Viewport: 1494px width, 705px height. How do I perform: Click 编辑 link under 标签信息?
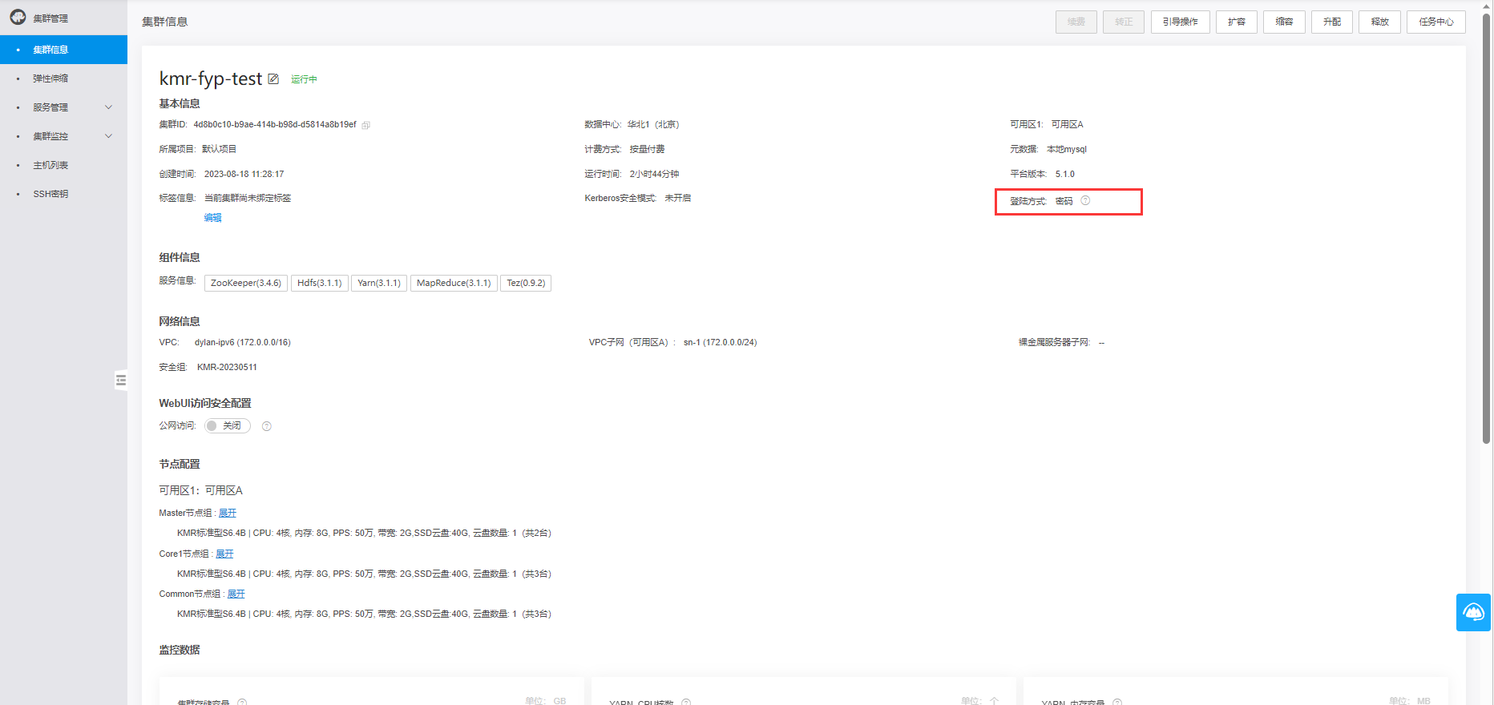pyautogui.click(x=213, y=218)
